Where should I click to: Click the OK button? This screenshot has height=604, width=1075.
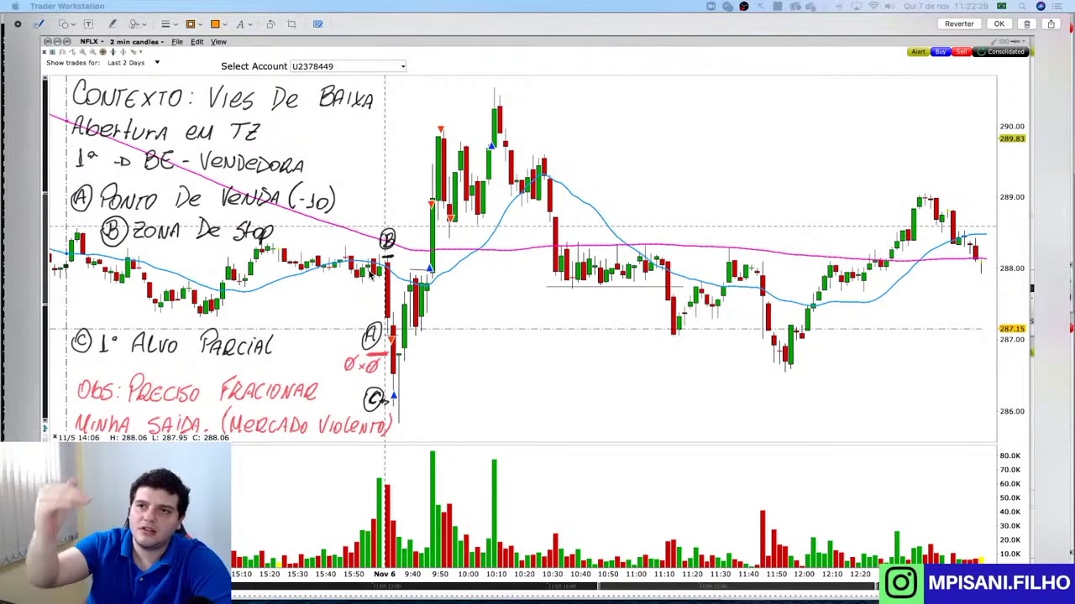click(x=999, y=24)
